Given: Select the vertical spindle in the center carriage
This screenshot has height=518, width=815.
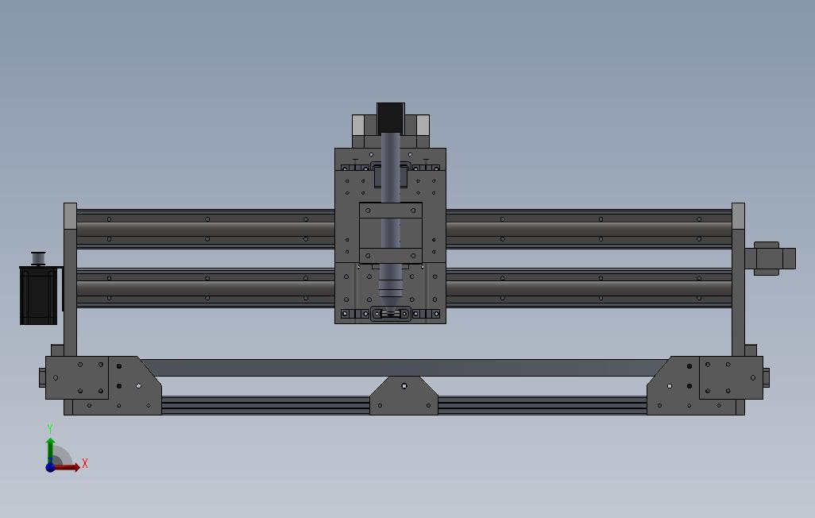Looking at the screenshot, I should [390, 223].
